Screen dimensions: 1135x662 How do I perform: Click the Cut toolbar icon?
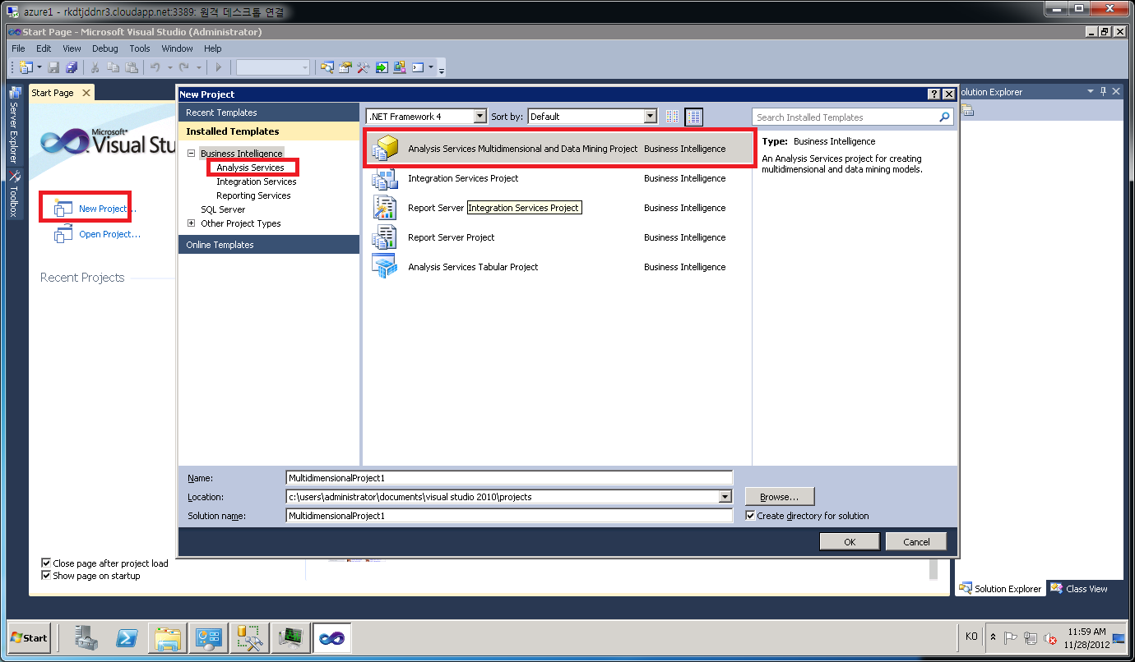95,67
